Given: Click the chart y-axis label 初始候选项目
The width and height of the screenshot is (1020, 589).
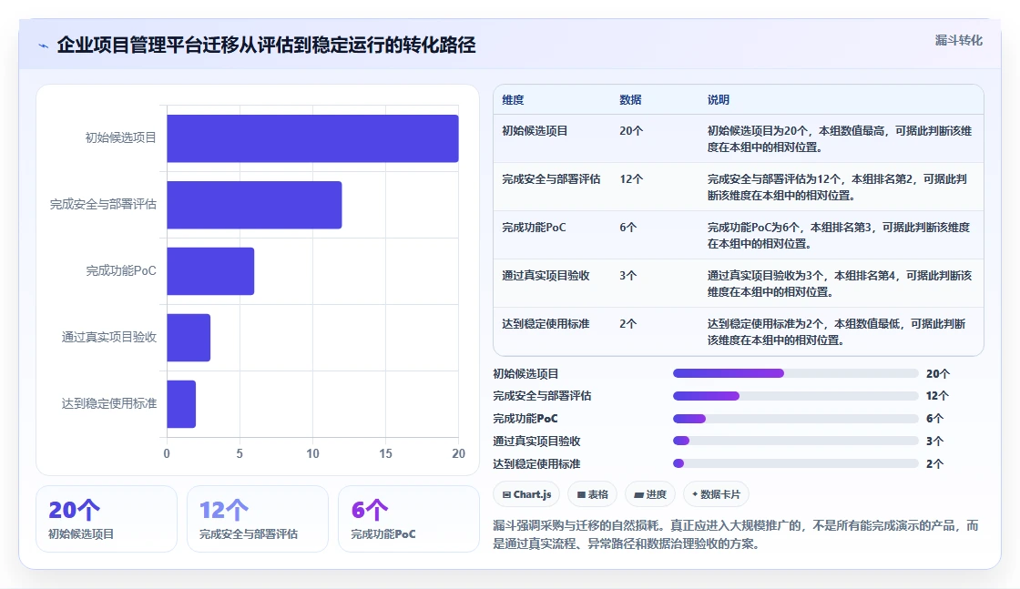Looking at the screenshot, I should click(121, 137).
